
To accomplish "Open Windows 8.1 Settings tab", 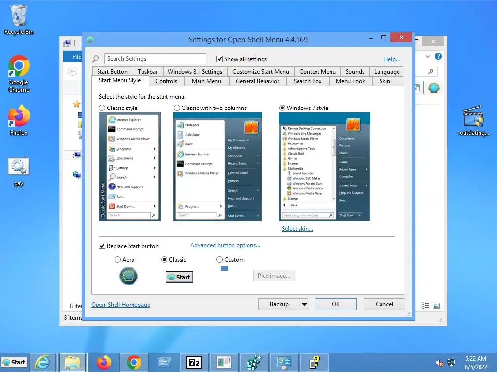I will point(195,72).
